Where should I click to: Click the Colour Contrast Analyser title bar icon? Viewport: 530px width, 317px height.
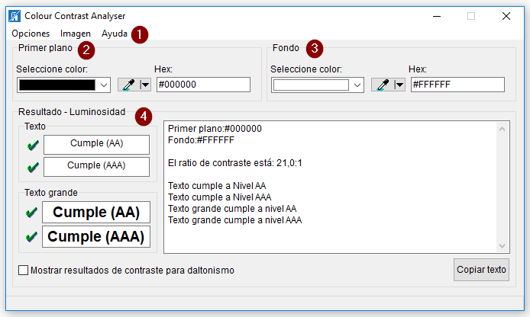14,16
